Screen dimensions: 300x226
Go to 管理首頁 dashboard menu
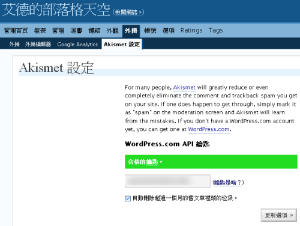[x=16, y=31]
